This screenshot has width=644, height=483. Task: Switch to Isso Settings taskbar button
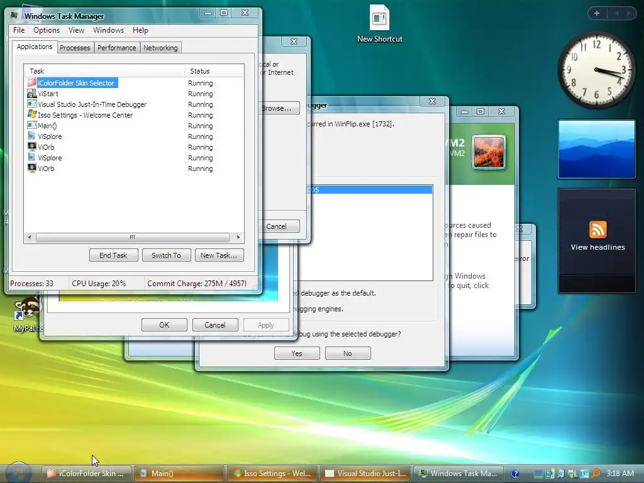click(272, 474)
